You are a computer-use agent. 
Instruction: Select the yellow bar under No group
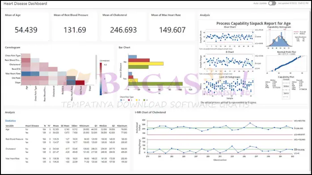point(146,63)
